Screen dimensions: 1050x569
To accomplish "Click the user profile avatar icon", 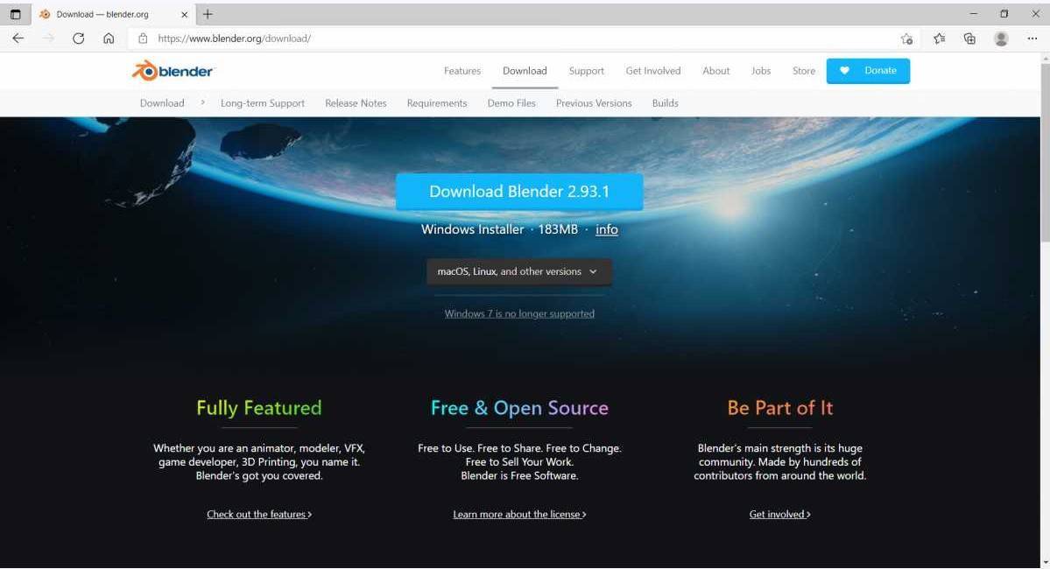I will 1001,39.
